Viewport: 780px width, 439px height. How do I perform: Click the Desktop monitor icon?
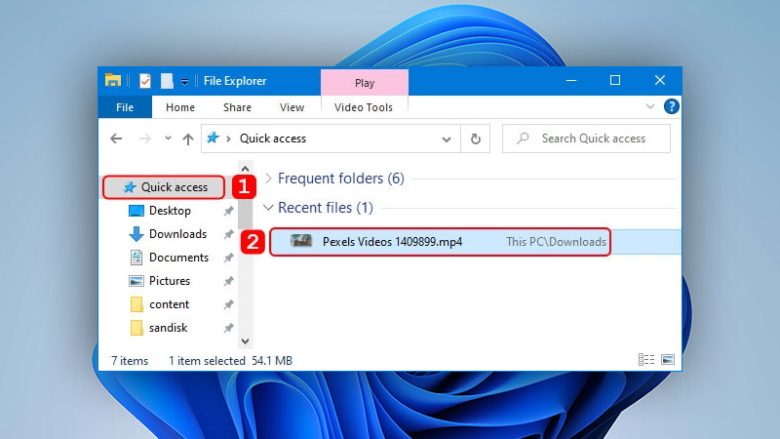[136, 211]
